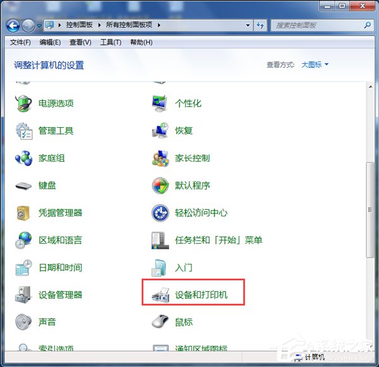Open Devices and Printers (设备和打印机) icon

pos(160,295)
